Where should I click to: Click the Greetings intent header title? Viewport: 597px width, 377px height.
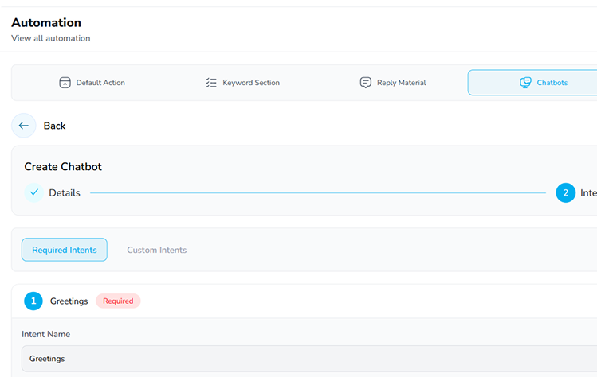pyautogui.click(x=69, y=301)
